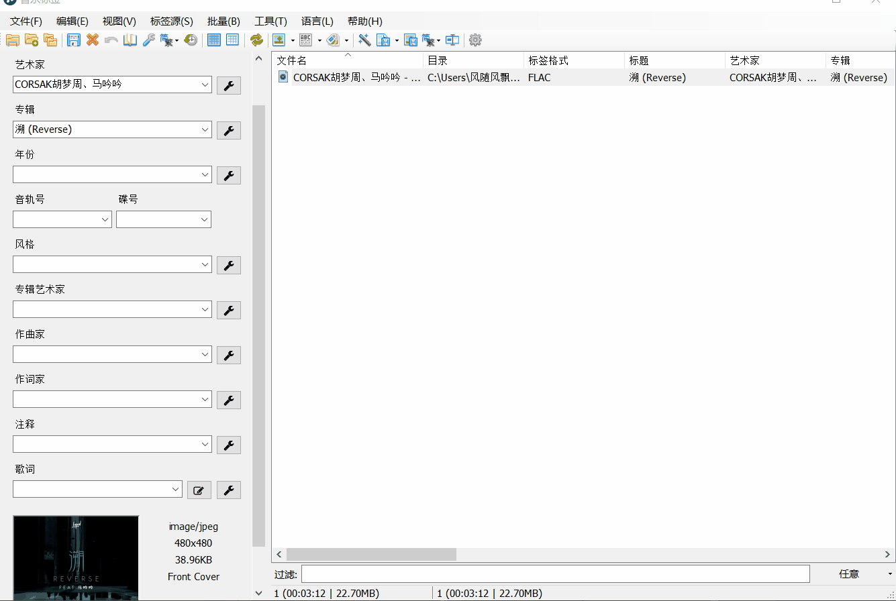Expand the 作曲家 combo box dropdown

205,354
